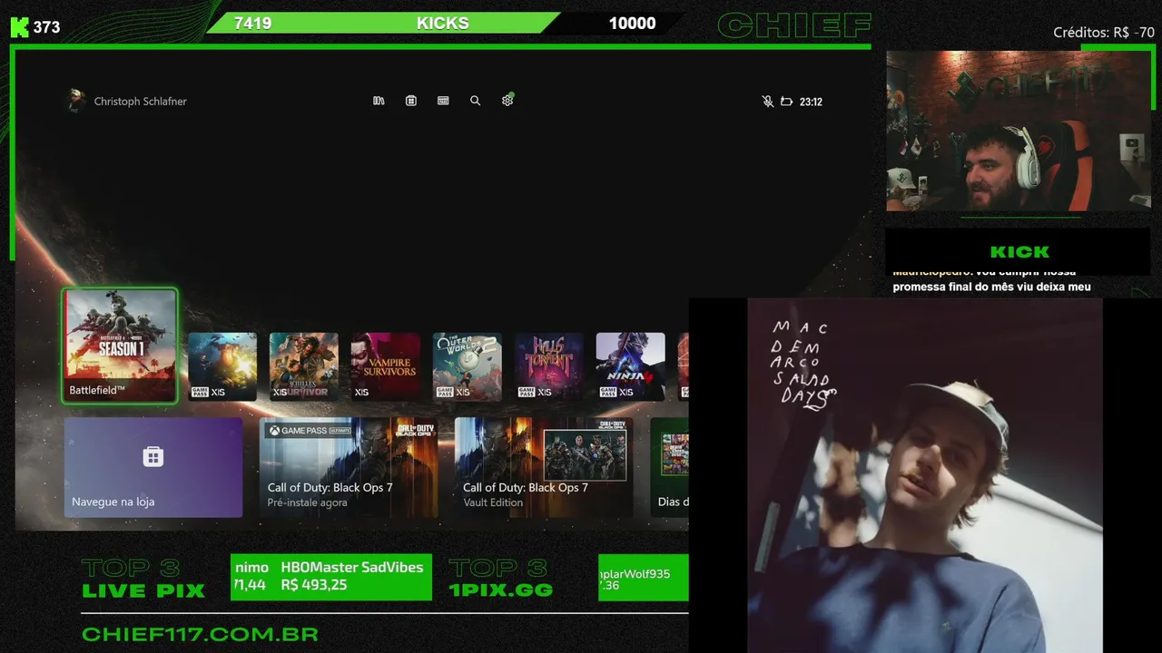Click the controller battery status icon

[787, 102]
